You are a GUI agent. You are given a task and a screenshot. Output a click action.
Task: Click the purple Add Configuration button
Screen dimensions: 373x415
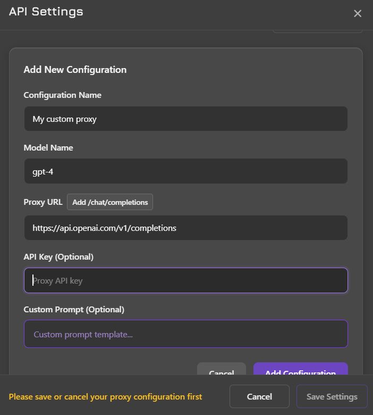tap(301, 369)
